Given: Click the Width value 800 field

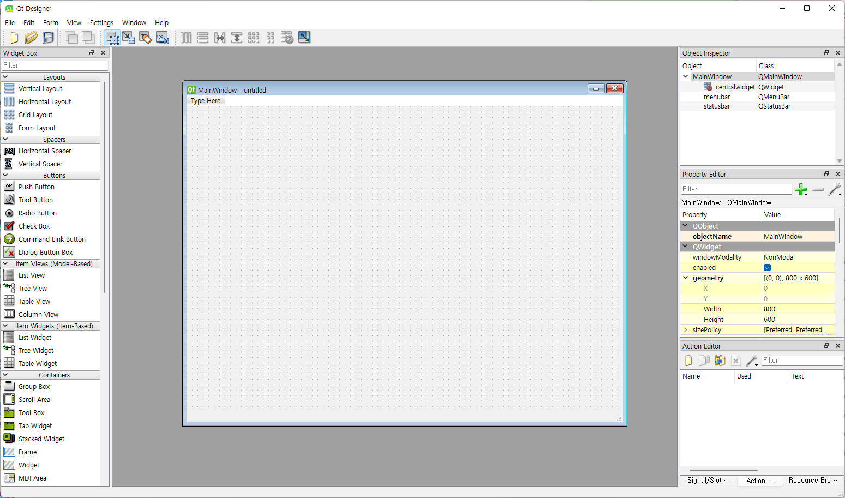Looking at the screenshot, I should [x=798, y=309].
